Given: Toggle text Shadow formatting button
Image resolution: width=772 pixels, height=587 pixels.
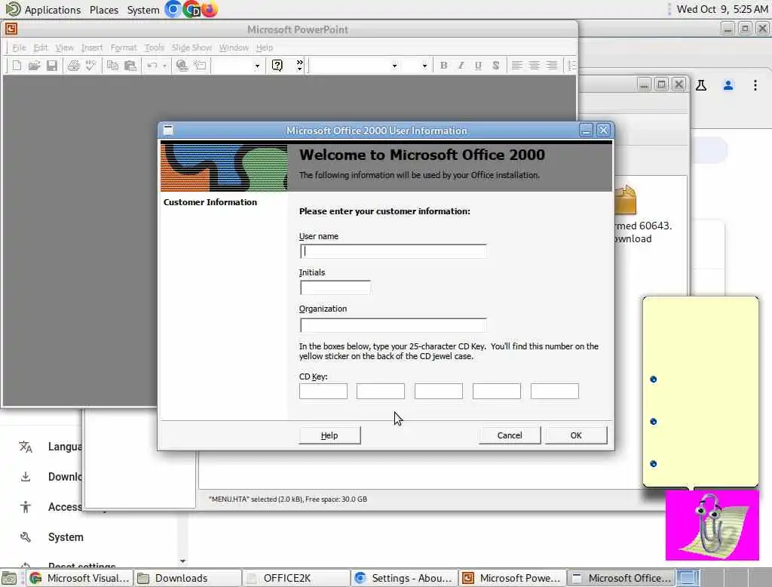Looking at the screenshot, I should 496,66.
